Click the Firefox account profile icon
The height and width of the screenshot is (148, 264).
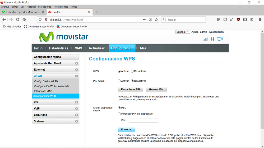tap(252, 19)
